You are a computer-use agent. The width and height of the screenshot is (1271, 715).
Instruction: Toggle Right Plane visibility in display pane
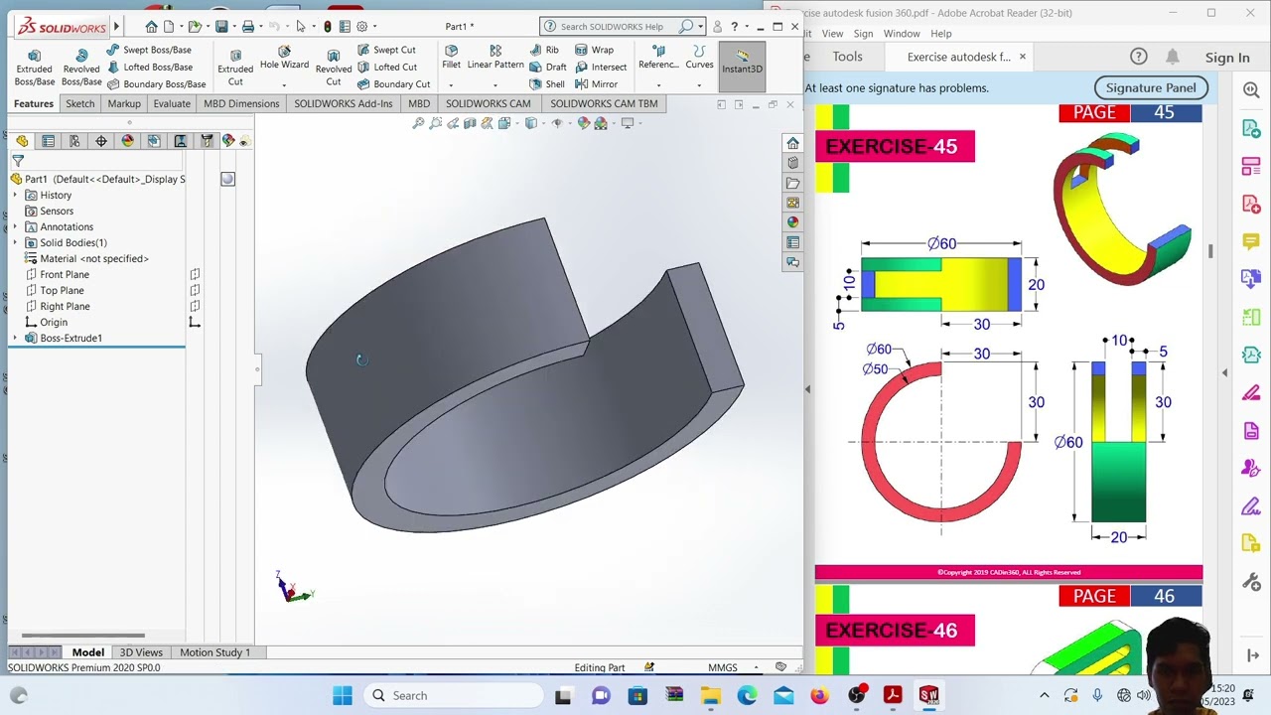(x=195, y=306)
